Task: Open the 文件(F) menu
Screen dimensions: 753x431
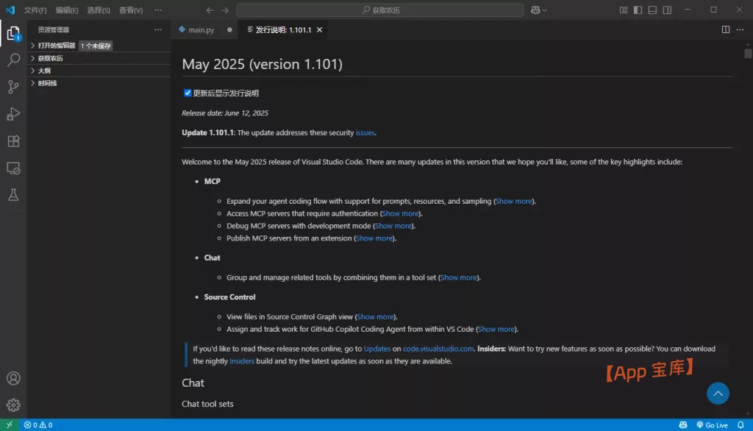Action: (35, 10)
